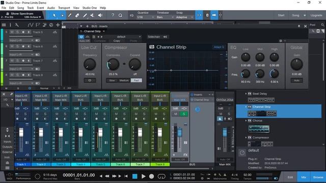Adjust the Global Gain knob
Viewport: 326px width, 183px height.
[296, 65]
